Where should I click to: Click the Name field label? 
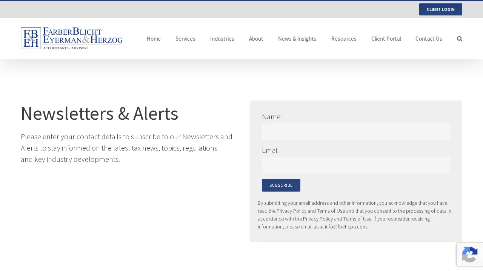pos(271,117)
